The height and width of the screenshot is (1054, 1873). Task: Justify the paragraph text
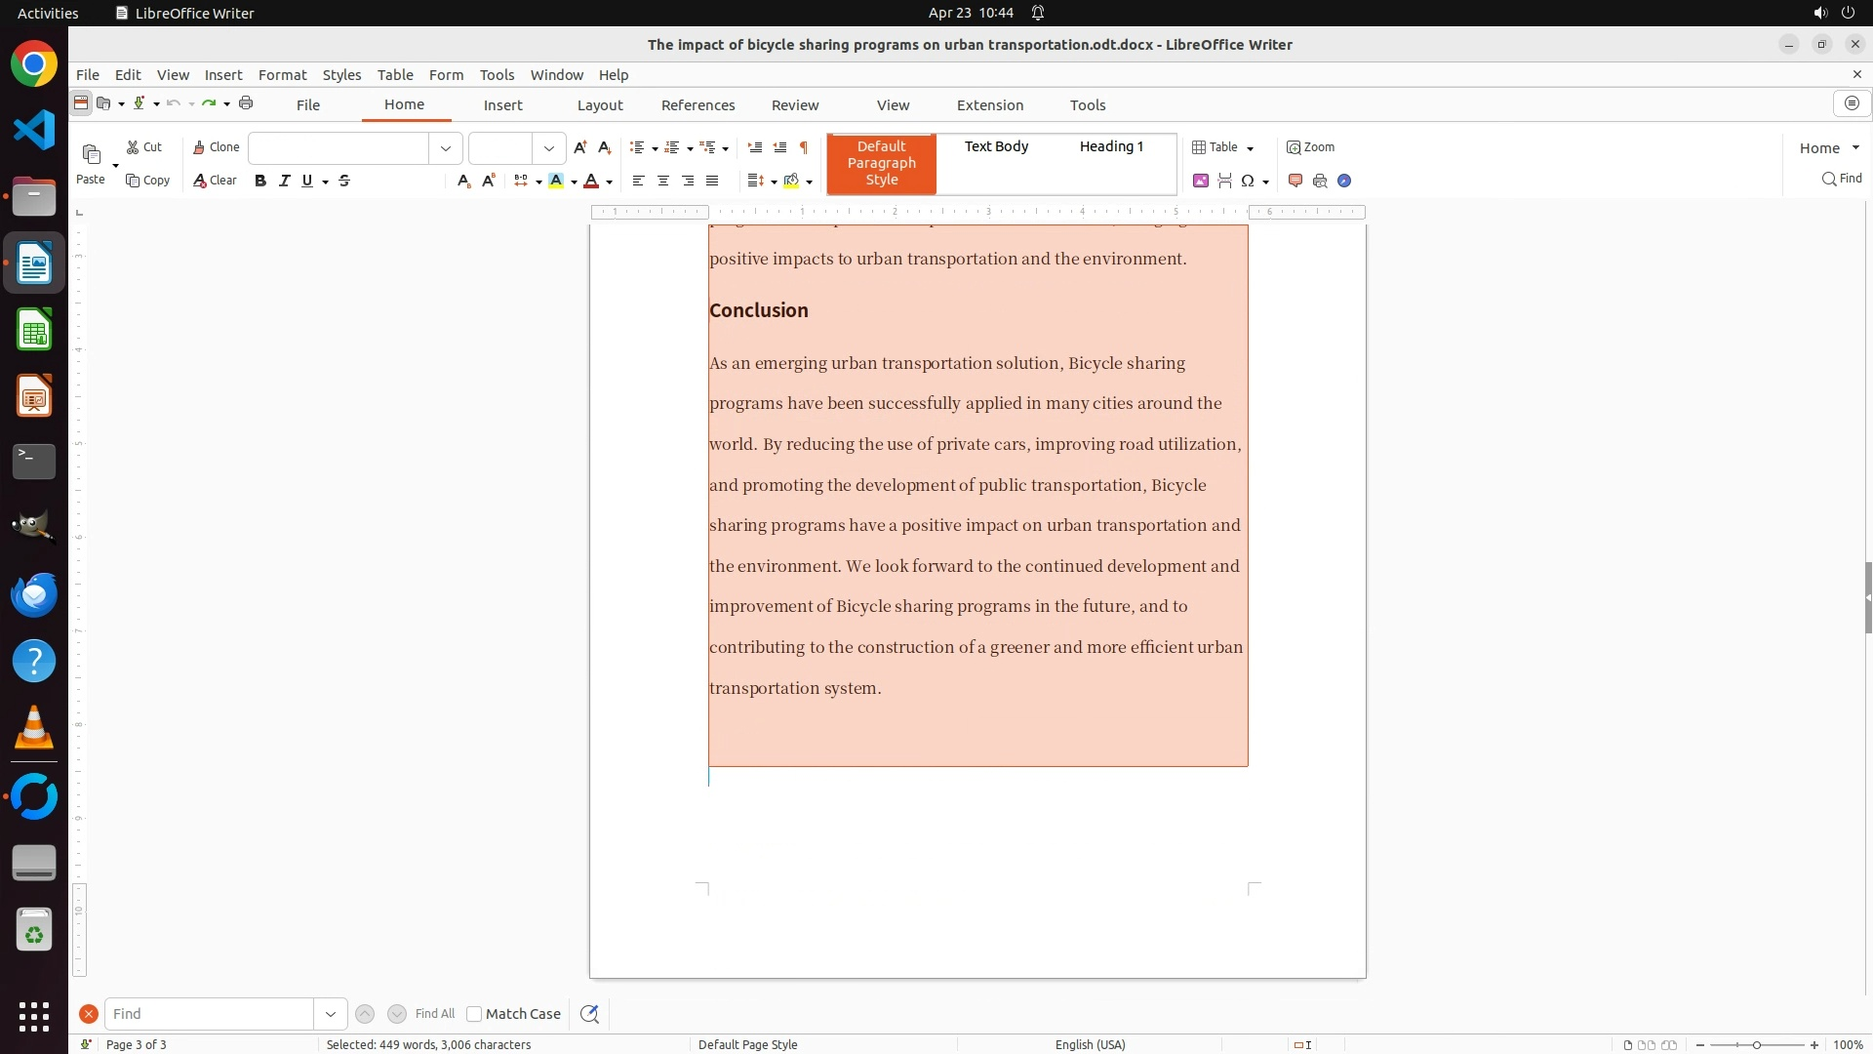pos(712,181)
